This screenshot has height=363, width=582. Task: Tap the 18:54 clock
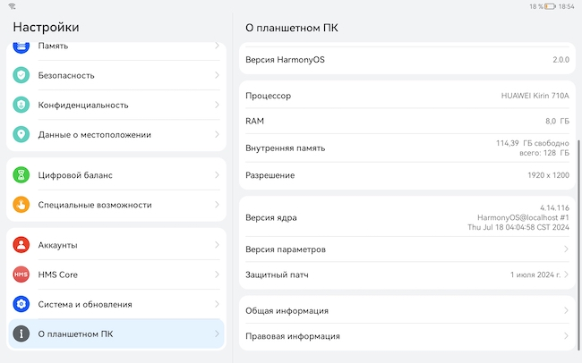pos(566,6)
